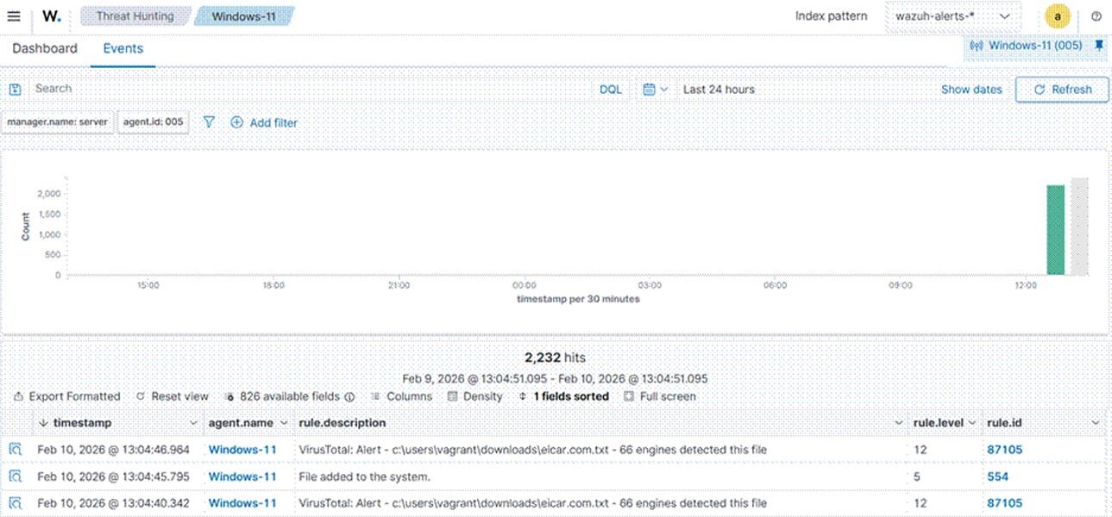Image resolution: width=1112 pixels, height=517 pixels.
Task: Open the Threat Hunting module tab
Action: click(135, 15)
